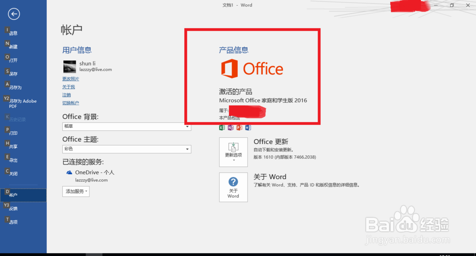
Task: Click the OneNote product icon
Action: 230,128
